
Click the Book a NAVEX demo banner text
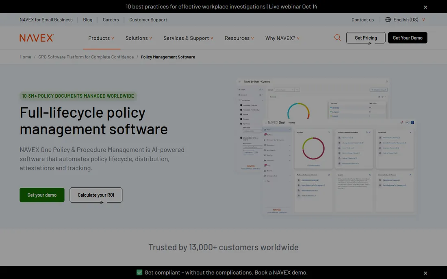click(226, 273)
